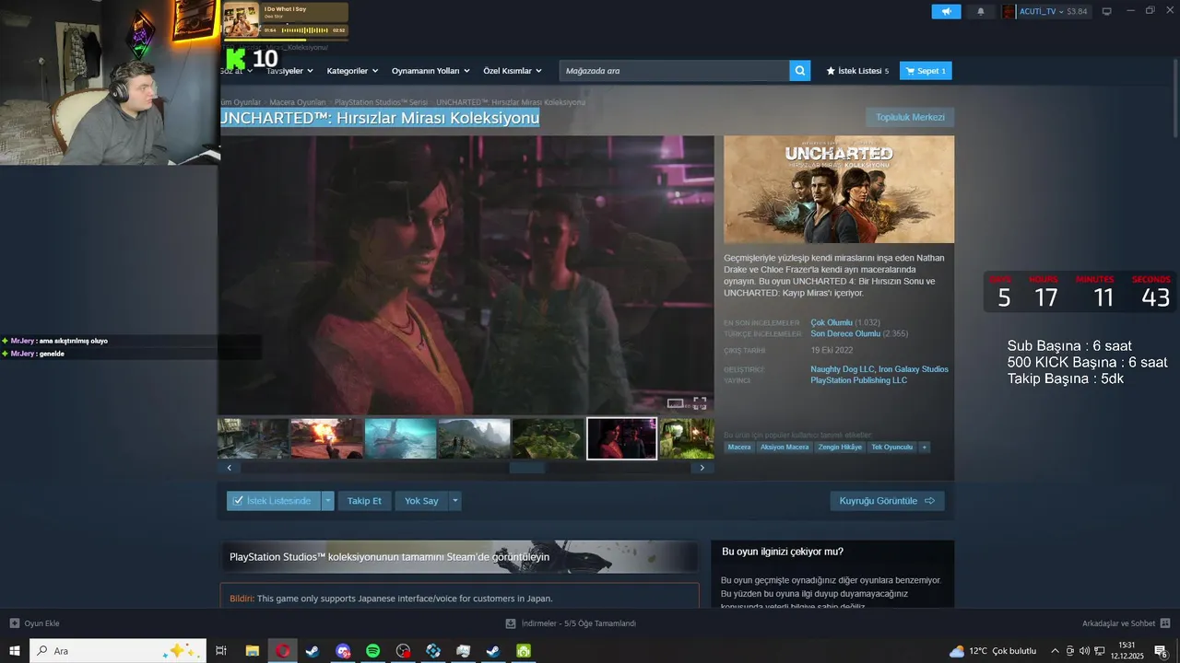Click the weather widget showing 12°C
This screenshot has width=1180, height=663.
click(993, 651)
